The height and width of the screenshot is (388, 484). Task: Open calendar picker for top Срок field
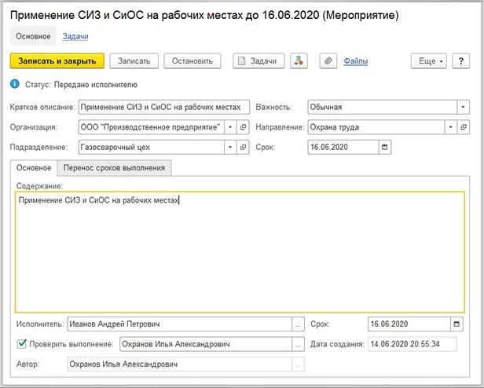click(x=385, y=147)
